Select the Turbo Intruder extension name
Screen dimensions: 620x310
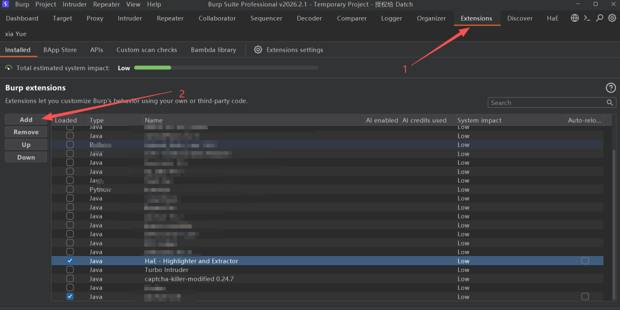pyautogui.click(x=166, y=270)
